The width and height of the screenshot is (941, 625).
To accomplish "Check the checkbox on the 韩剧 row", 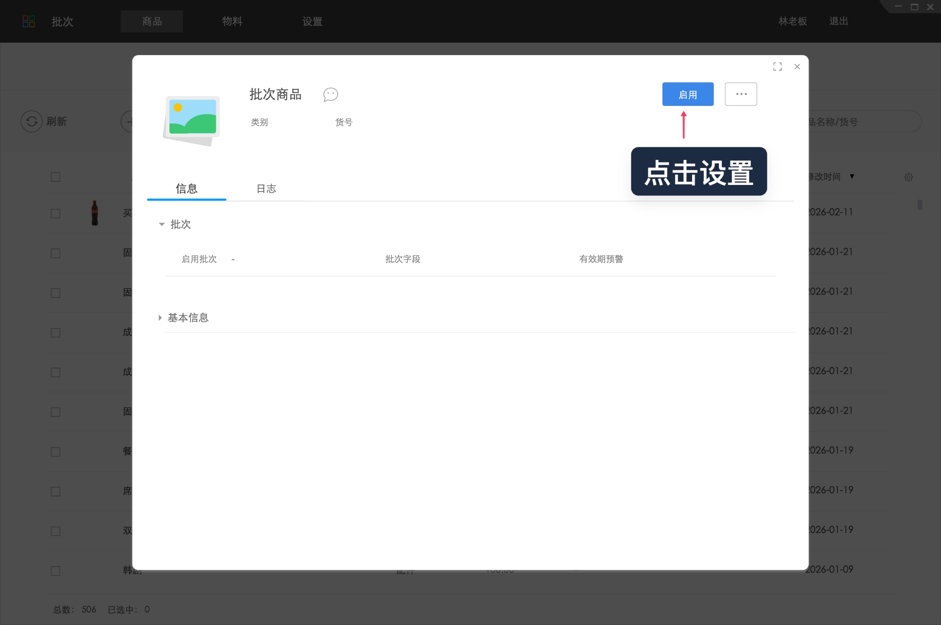I will coord(55,570).
